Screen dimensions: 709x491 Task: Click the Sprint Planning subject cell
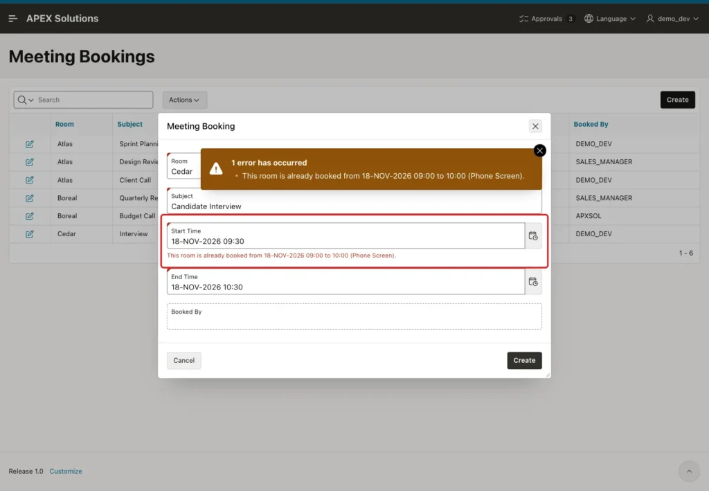coord(138,144)
